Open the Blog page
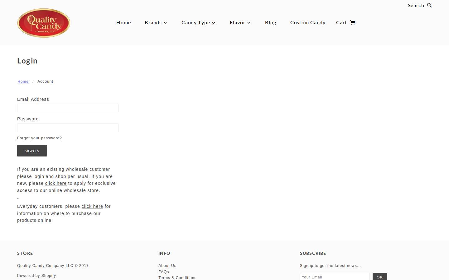The height and width of the screenshot is (280, 449). coord(271,22)
